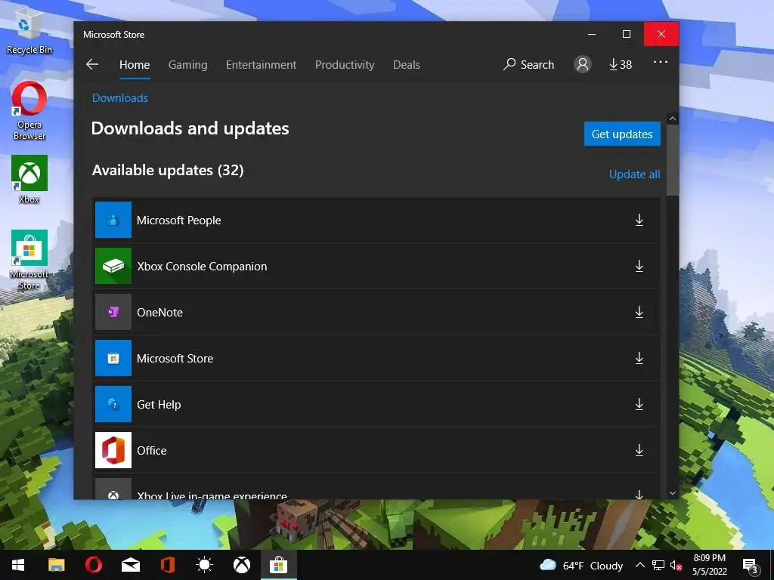The width and height of the screenshot is (774, 580).
Task: Click the network tray icon
Action: click(x=658, y=566)
